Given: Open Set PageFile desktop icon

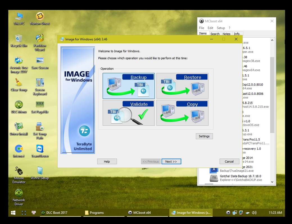Looking at the screenshot, I should 40,107.
